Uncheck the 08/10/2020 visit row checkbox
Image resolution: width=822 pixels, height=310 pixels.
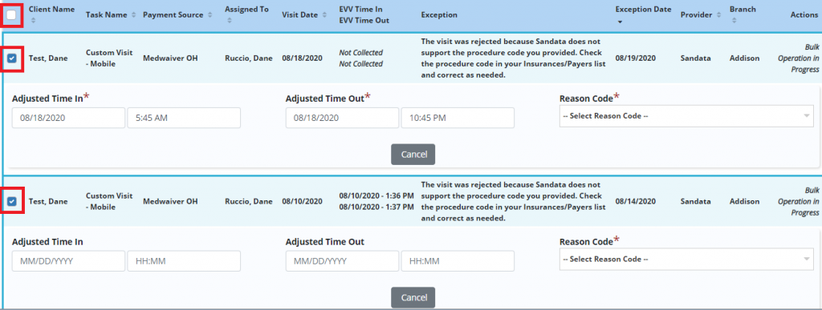click(12, 201)
